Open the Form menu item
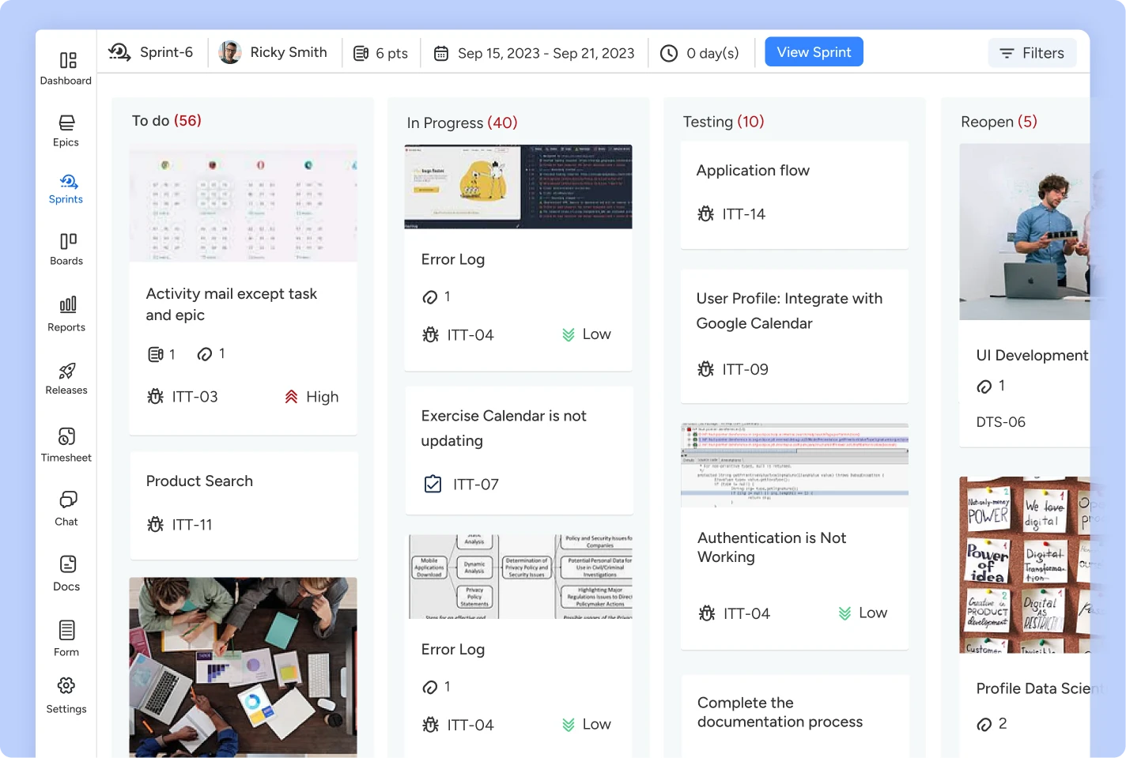 coord(67,638)
